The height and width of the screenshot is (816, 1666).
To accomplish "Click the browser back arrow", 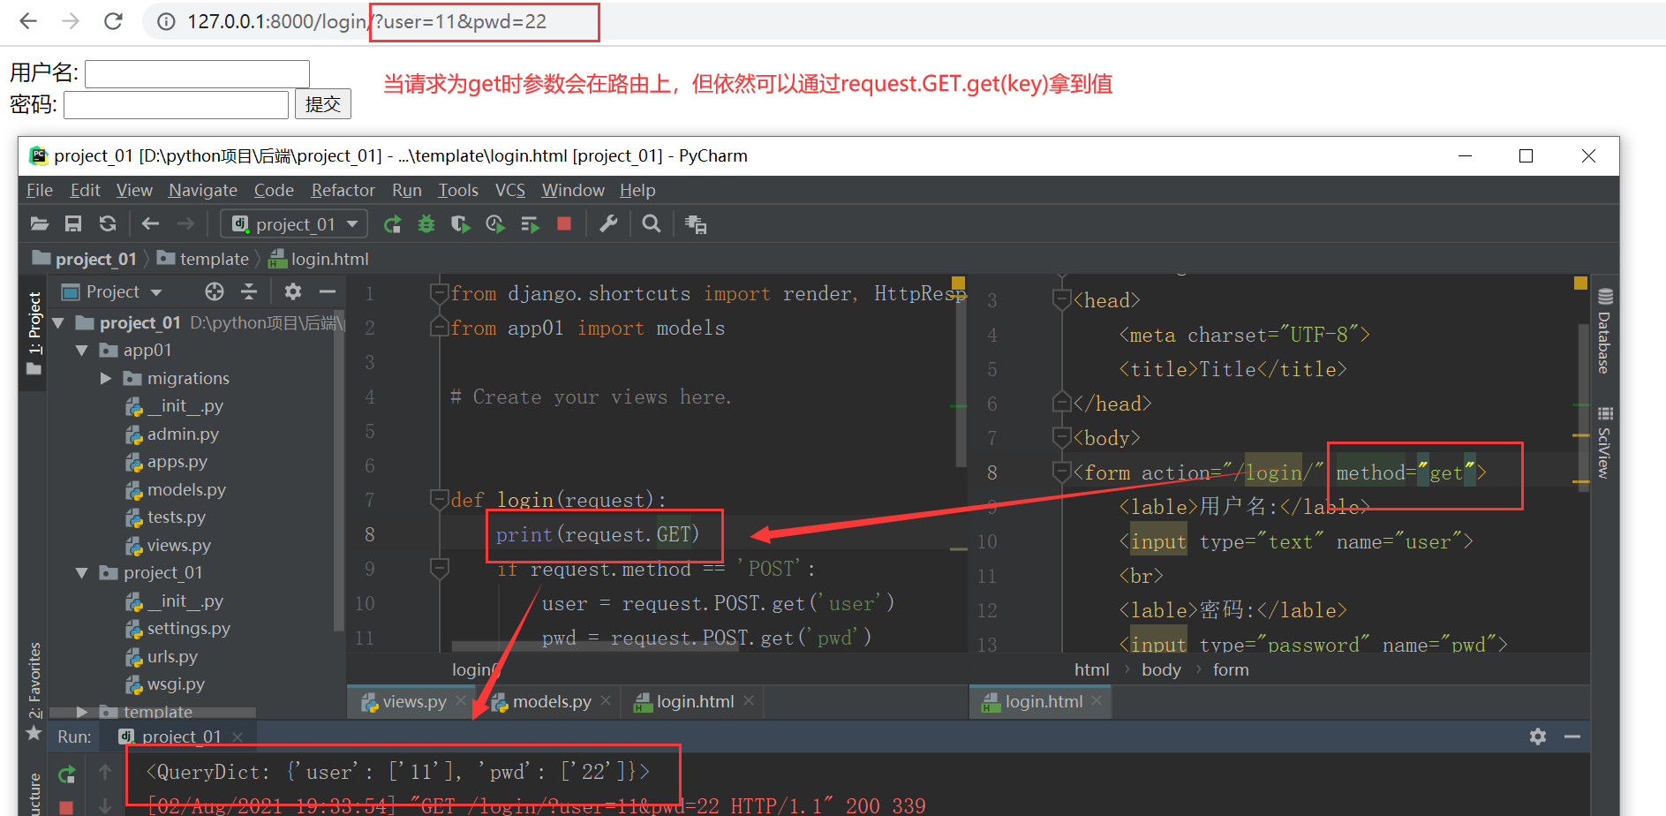I will [28, 21].
